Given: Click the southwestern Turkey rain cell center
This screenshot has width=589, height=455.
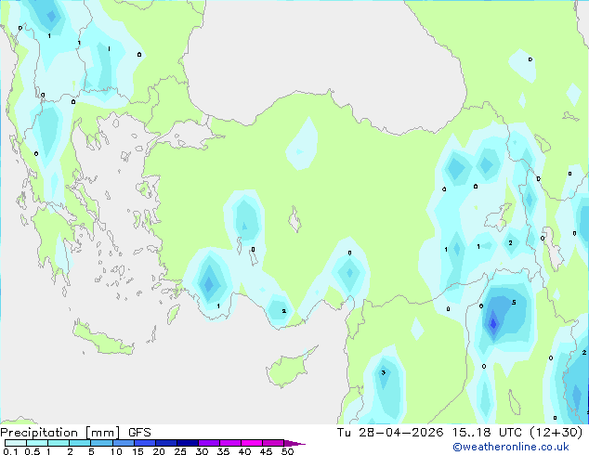Looking at the screenshot, I should click(209, 283).
